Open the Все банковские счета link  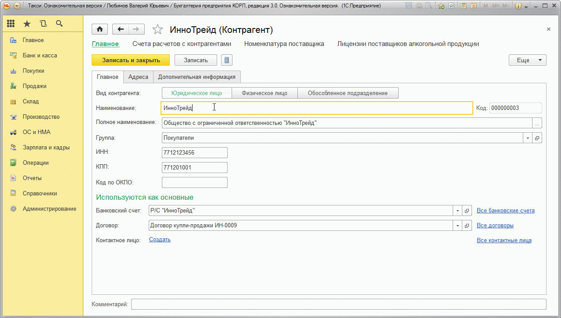(x=505, y=211)
